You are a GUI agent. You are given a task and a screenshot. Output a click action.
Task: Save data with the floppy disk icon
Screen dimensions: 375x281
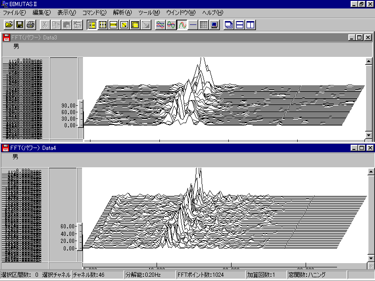pos(20,24)
